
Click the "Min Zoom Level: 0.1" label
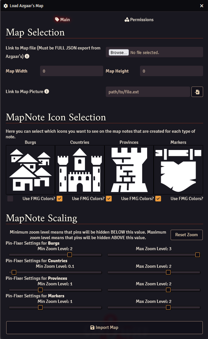click(55, 266)
